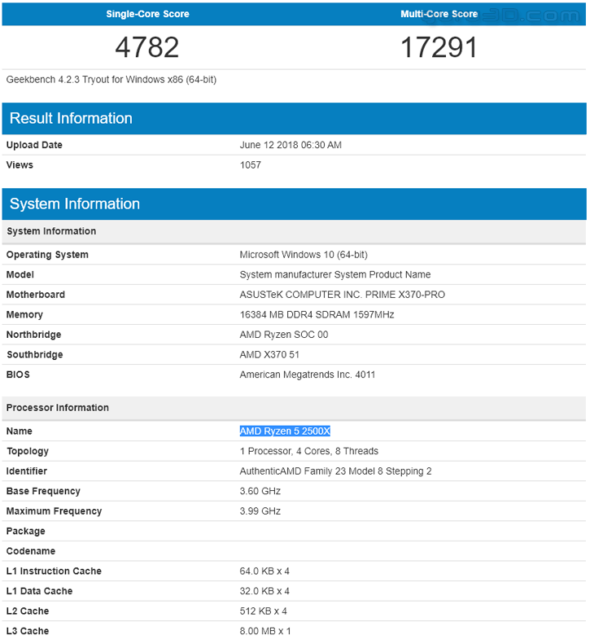590x644 pixels.
Task: Click the AMD Ryzen SOC 00 value
Action: pyautogui.click(x=284, y=335)
